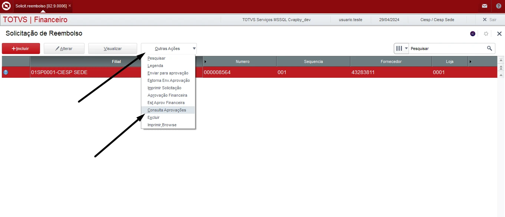The image size is (505, 217).
Task: Open the mail envelope icon
Action: (x=485, y=6)
